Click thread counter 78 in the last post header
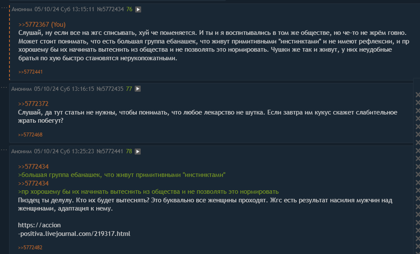The image size is (420, 254). [129, 152]
